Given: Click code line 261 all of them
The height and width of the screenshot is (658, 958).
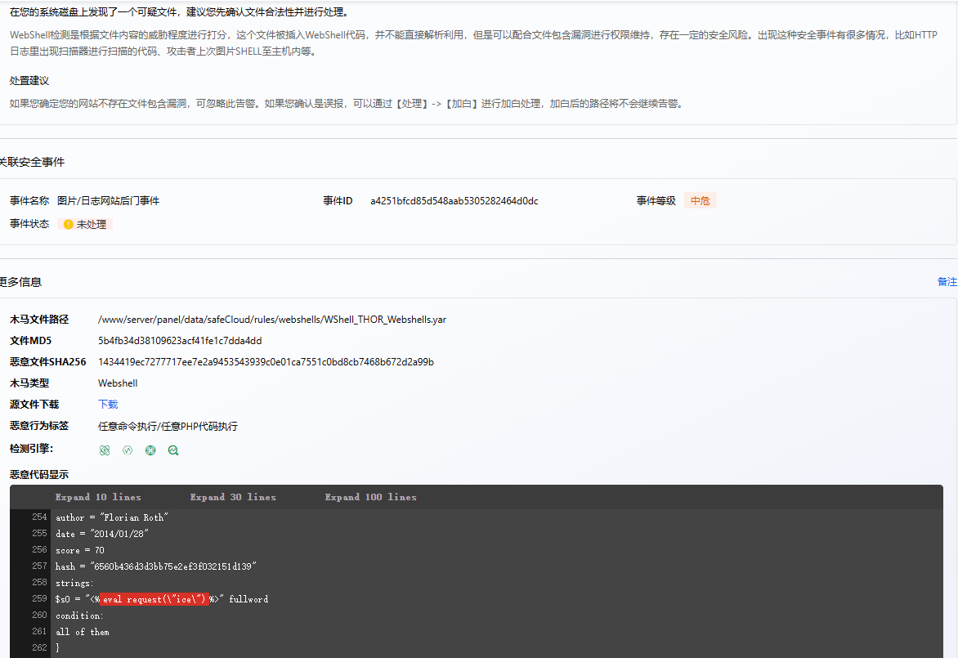Looking at the screenshot, I should [83, 633].
